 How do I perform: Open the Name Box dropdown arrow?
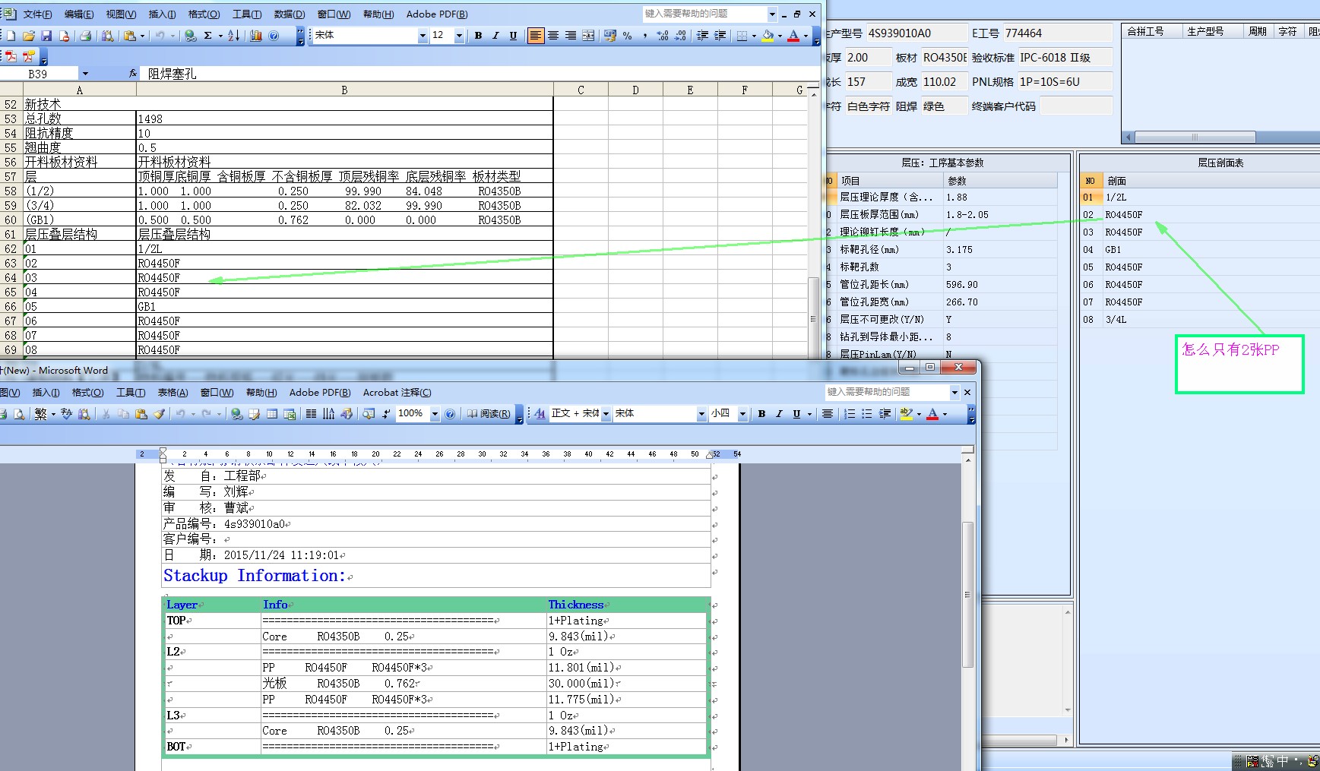[x=85, y=74]
